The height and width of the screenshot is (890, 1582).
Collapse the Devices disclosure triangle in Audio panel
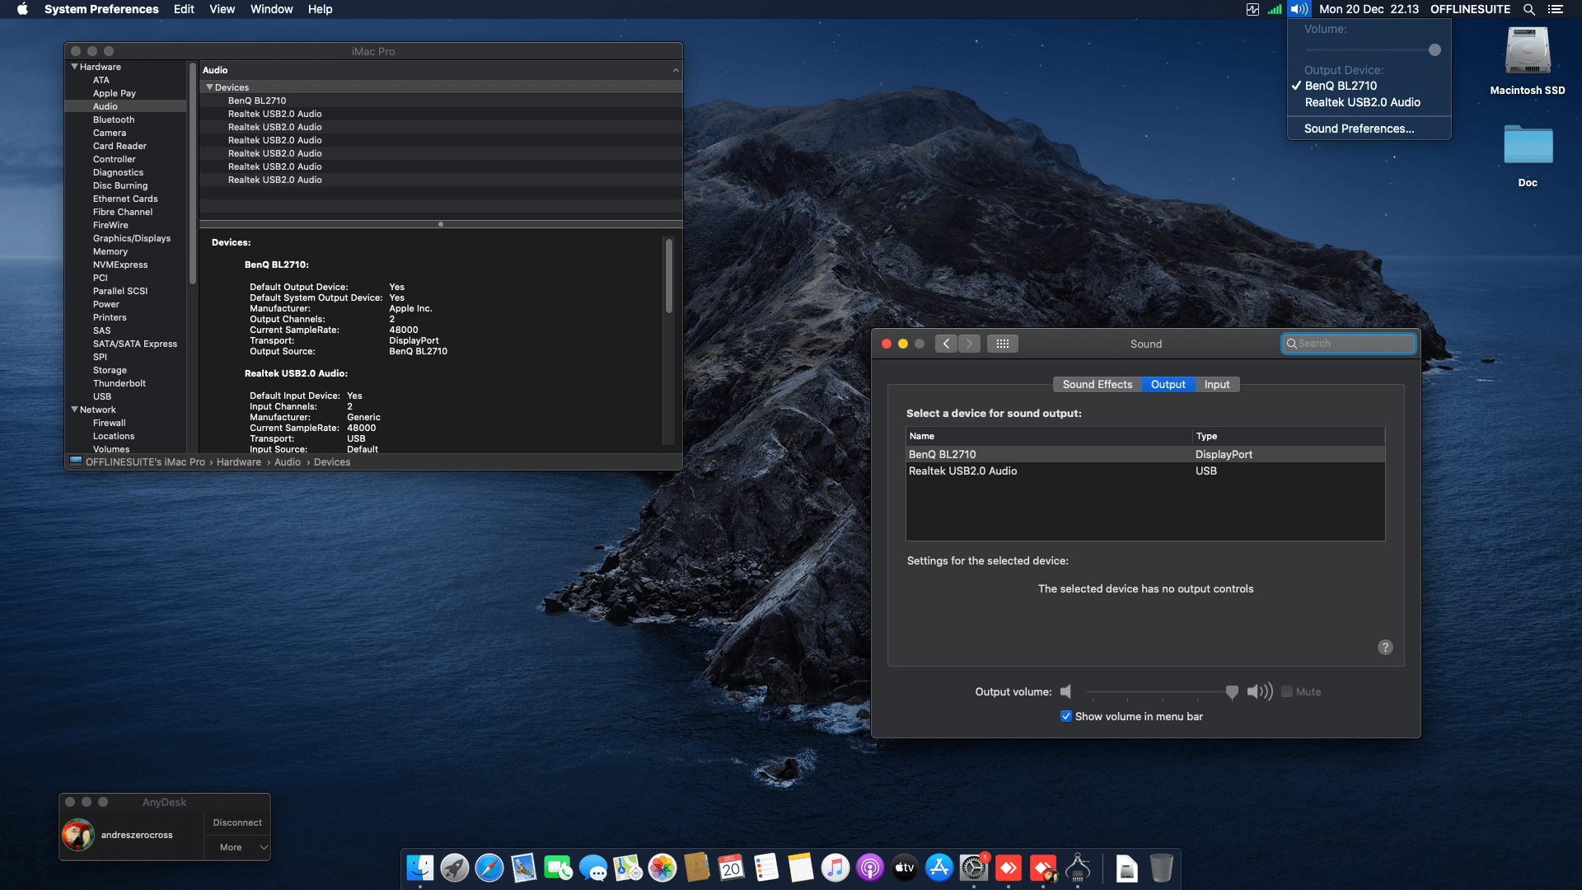210,87
